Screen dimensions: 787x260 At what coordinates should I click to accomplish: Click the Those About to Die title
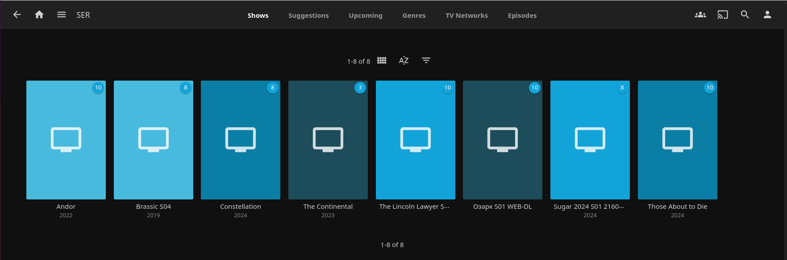[677, 207]
